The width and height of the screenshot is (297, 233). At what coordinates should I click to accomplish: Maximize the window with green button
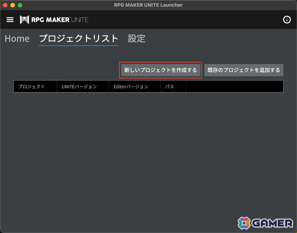(x=20, y=5)
